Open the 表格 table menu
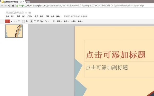The image size is (154, 96). click(53, 16)
